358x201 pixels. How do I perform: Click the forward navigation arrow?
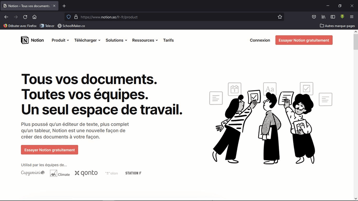pyautogui.click(x=15, y=17)
